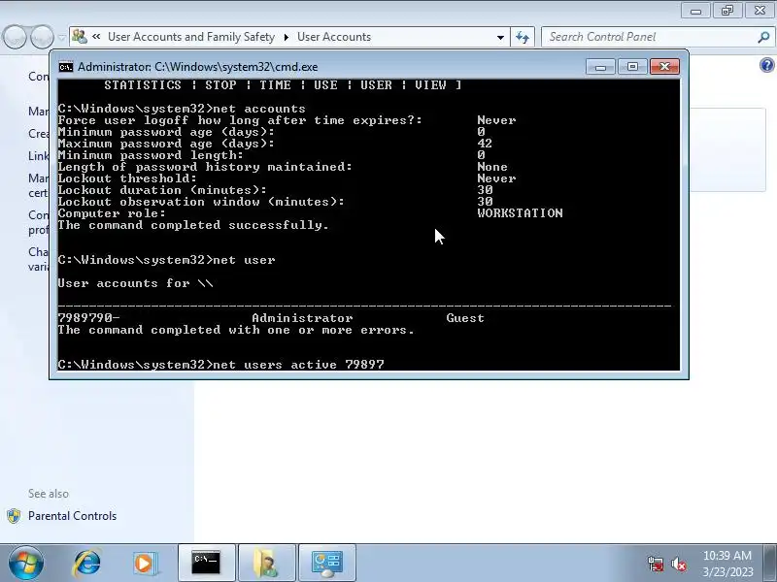Launch Internet Explorer from the taskbar

pos(87,563)
